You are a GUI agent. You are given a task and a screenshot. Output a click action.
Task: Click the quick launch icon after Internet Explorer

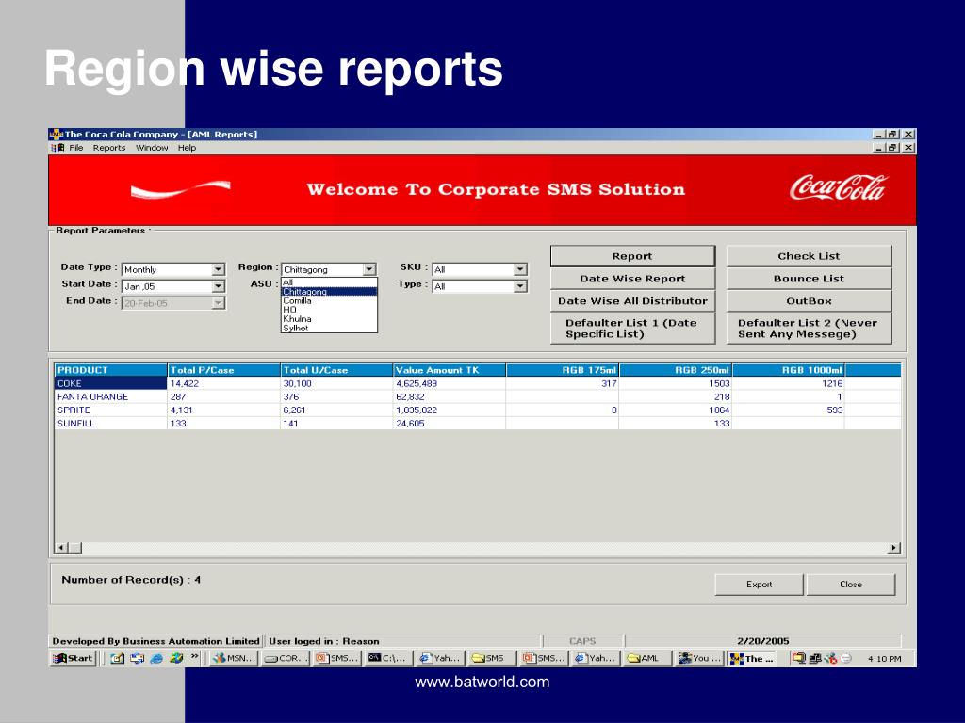click(176, 658)
